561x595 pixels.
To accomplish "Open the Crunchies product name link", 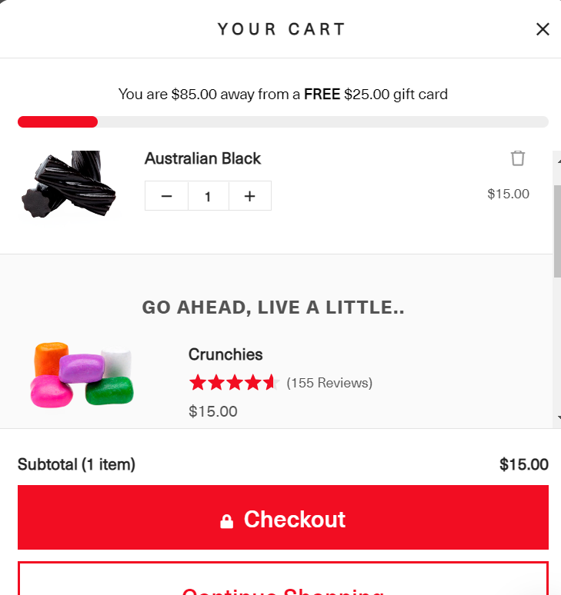I will pos(225,354).
